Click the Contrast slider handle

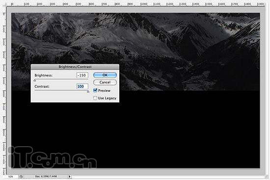(88, 92)
